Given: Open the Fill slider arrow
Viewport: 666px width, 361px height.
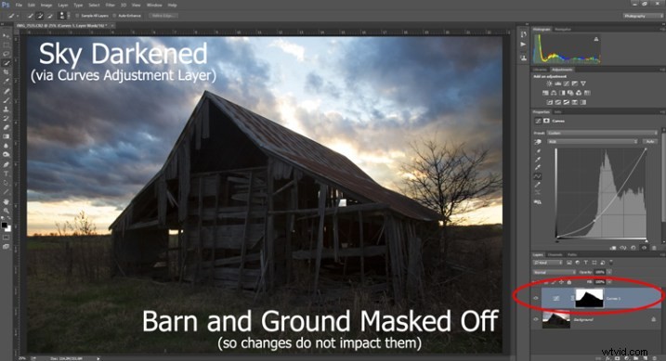Looking at the screenshot, I should click(609, 282).
